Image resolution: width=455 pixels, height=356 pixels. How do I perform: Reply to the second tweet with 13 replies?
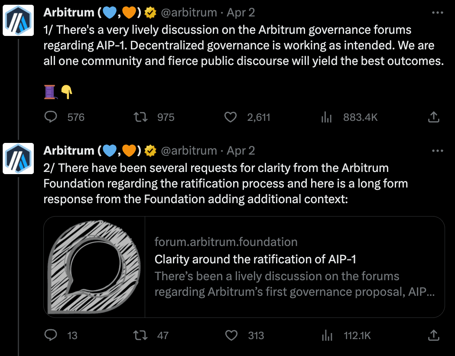[52, 335]
